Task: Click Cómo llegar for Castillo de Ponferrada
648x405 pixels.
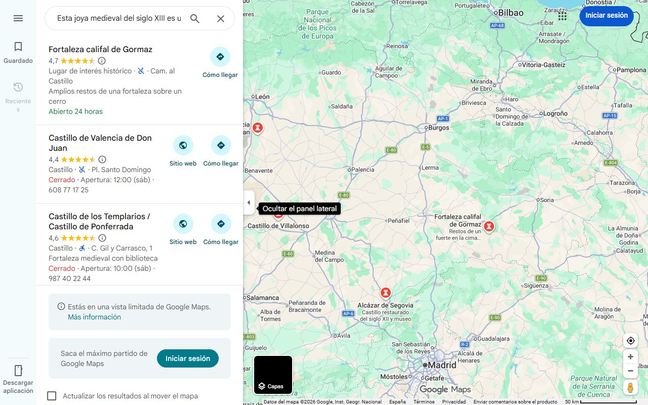Action: point(221,230)
